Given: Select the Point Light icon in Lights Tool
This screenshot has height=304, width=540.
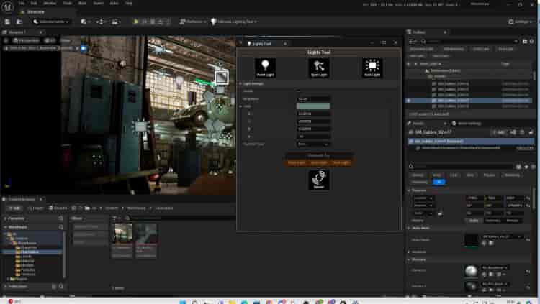Looking at the screenshot, I should click(265, 68).
